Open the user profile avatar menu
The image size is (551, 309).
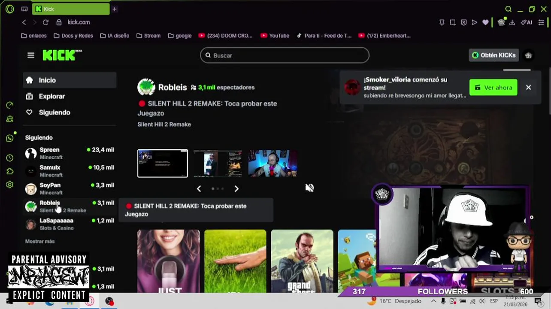528,55
